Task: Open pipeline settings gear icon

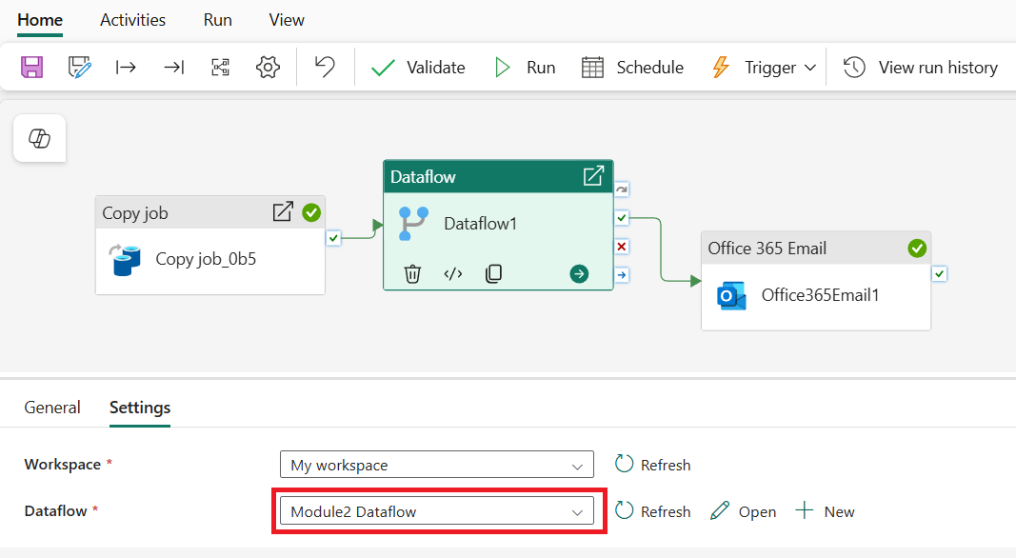Action: coord(268,68)
